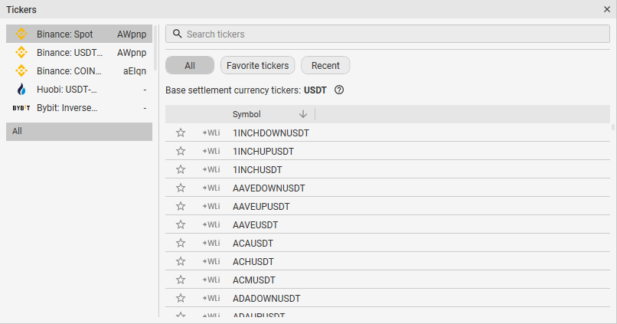Click the search magnifier icon
This screenshot has height=324, width=617.
pos(177,34)
